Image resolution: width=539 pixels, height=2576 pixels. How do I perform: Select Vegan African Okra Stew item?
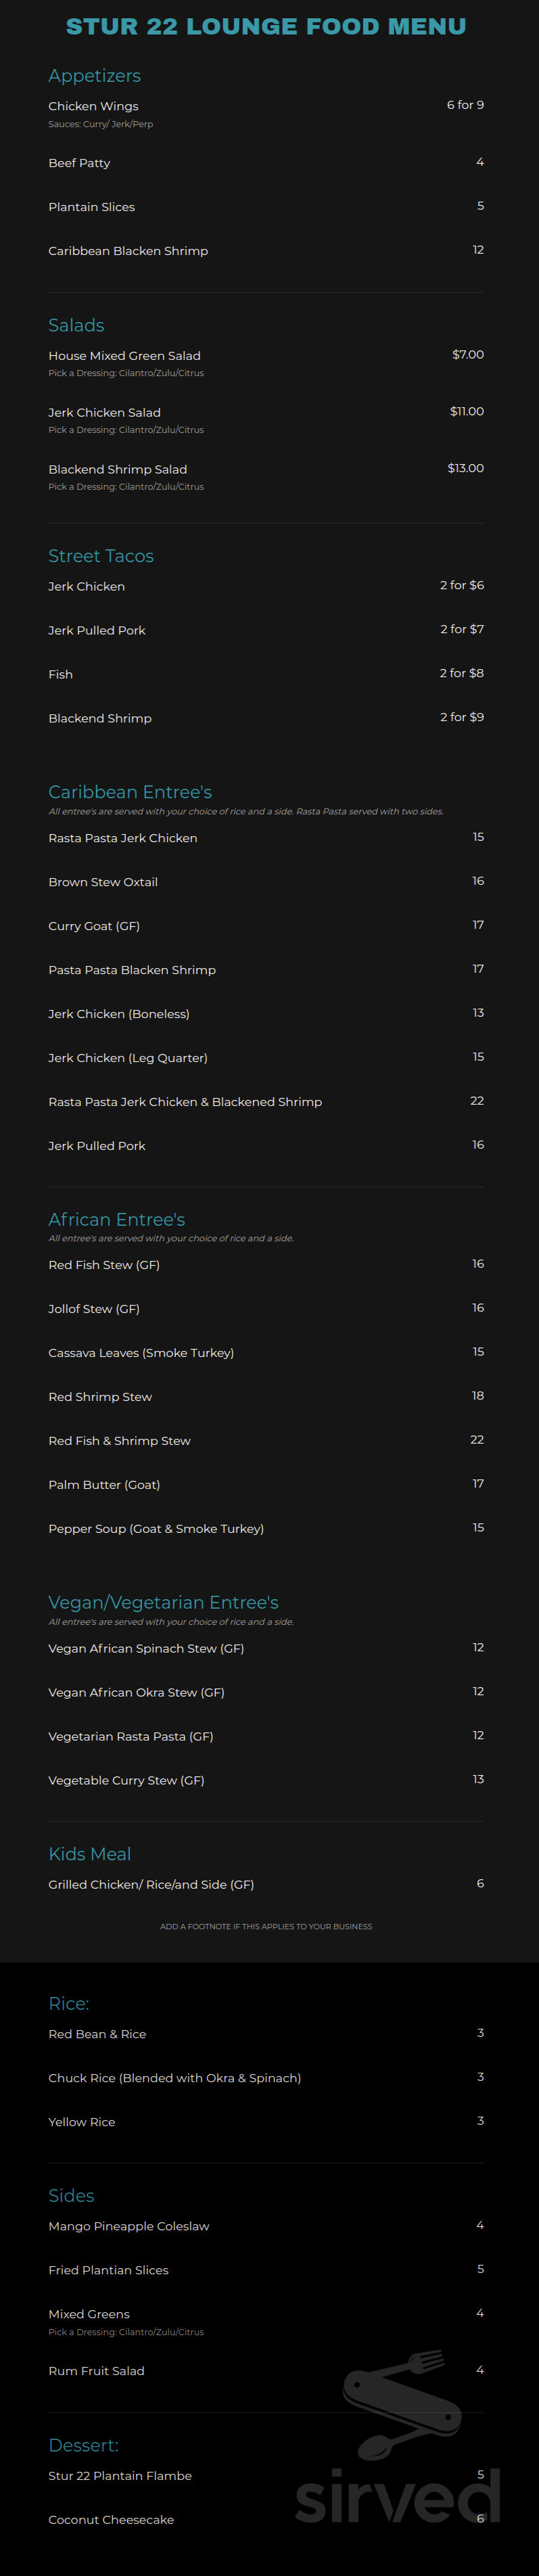pos(136,1692)
